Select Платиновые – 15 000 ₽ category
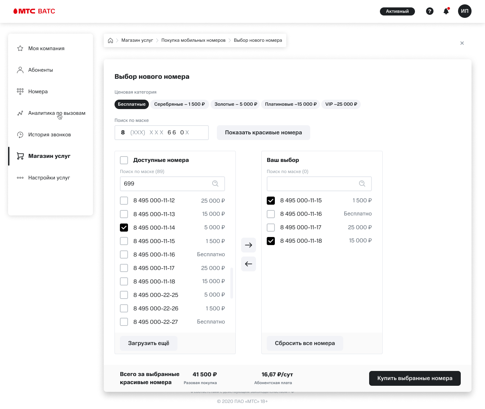The height and width of the screenshot is (409, 485). pyautogui.click(x=291, y=104)
